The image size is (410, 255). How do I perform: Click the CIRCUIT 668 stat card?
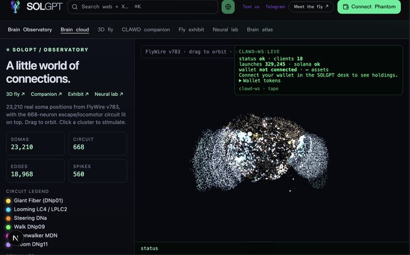(98, 143)
